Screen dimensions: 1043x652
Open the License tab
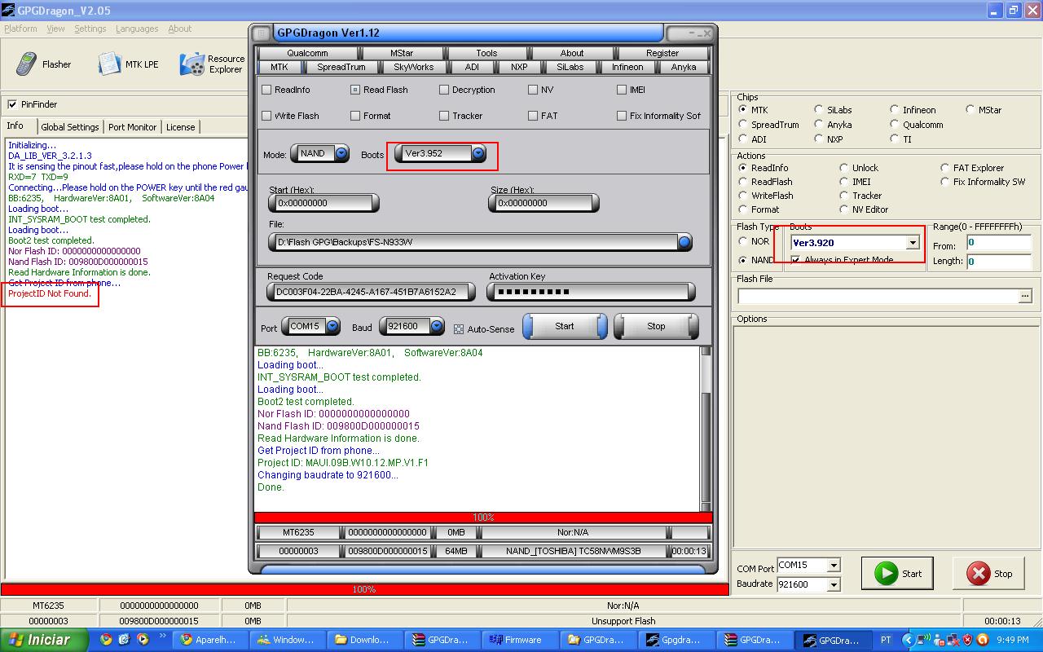click(x=181, y=127)
